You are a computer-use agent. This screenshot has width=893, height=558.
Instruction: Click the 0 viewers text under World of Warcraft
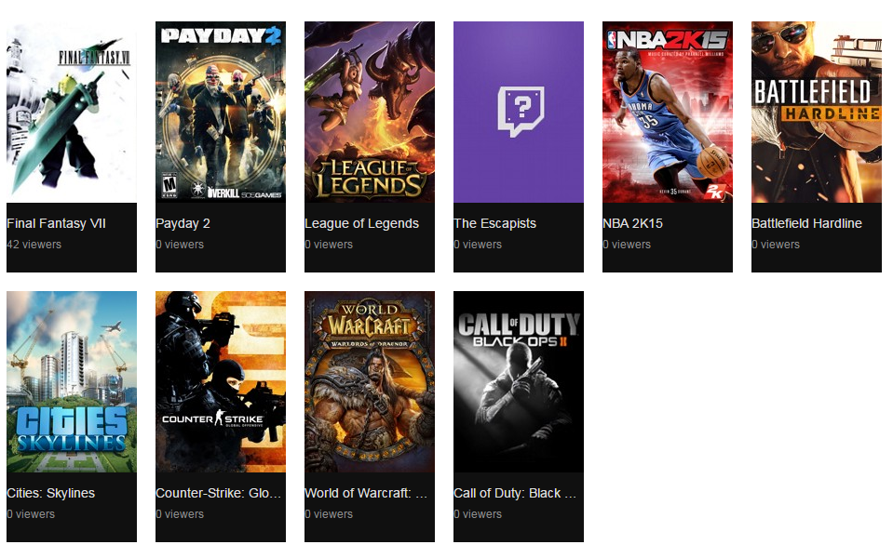click(x=329, y=514)
